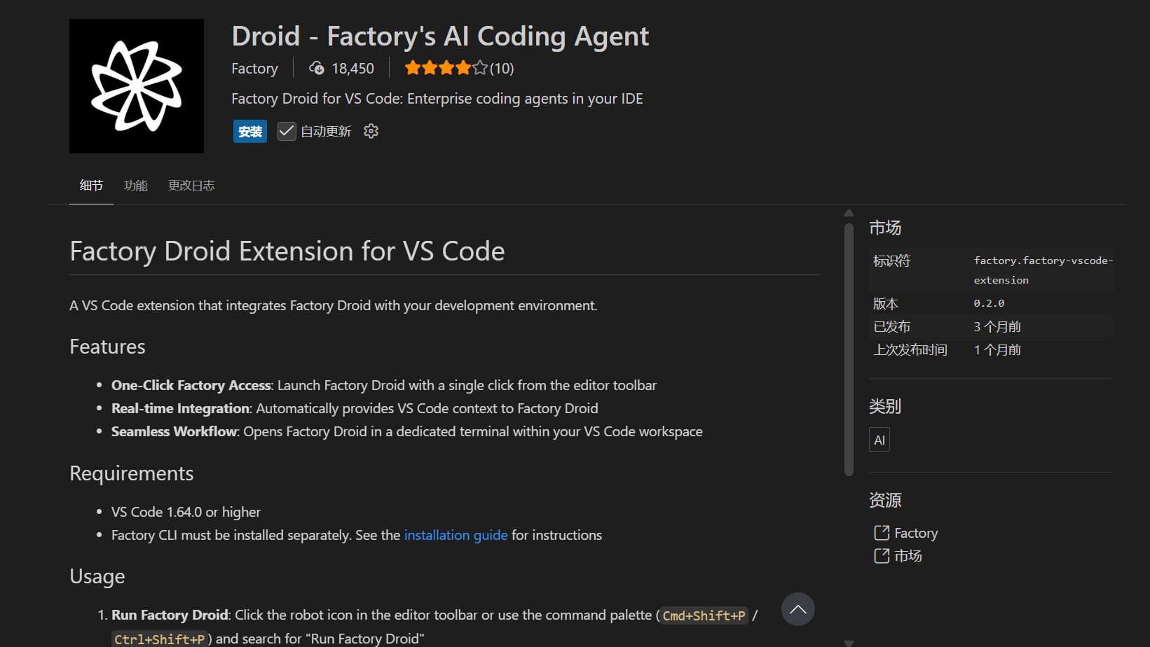This screenshot has width=1150, height=647.
Task: Click the 上次发布时间 last released label
Action: 910,350
